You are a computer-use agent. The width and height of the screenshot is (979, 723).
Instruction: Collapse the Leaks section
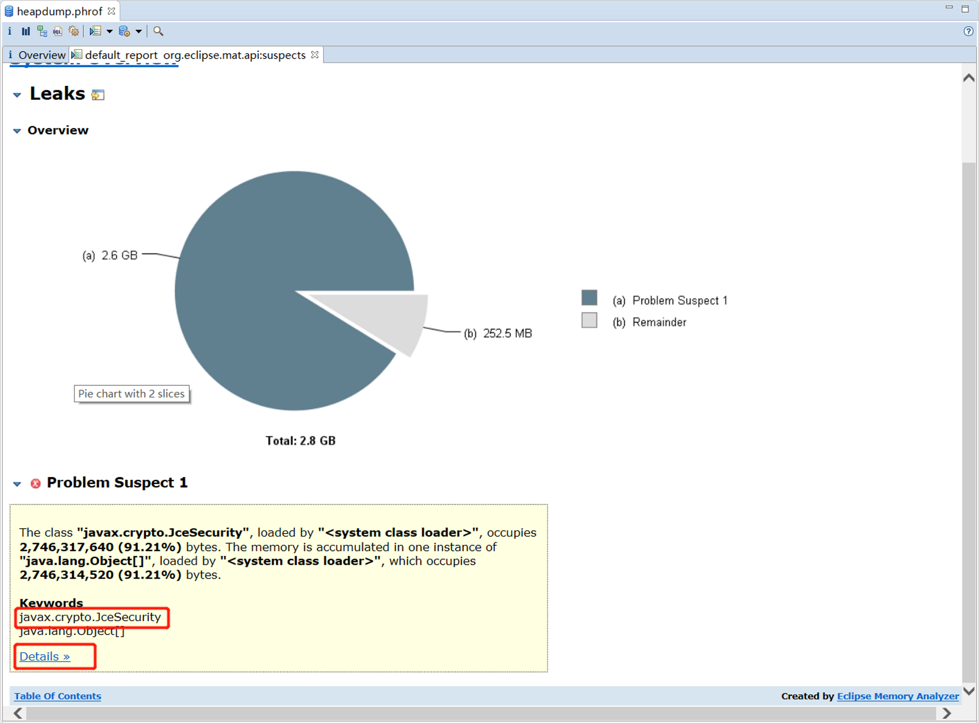click(16, 95)
